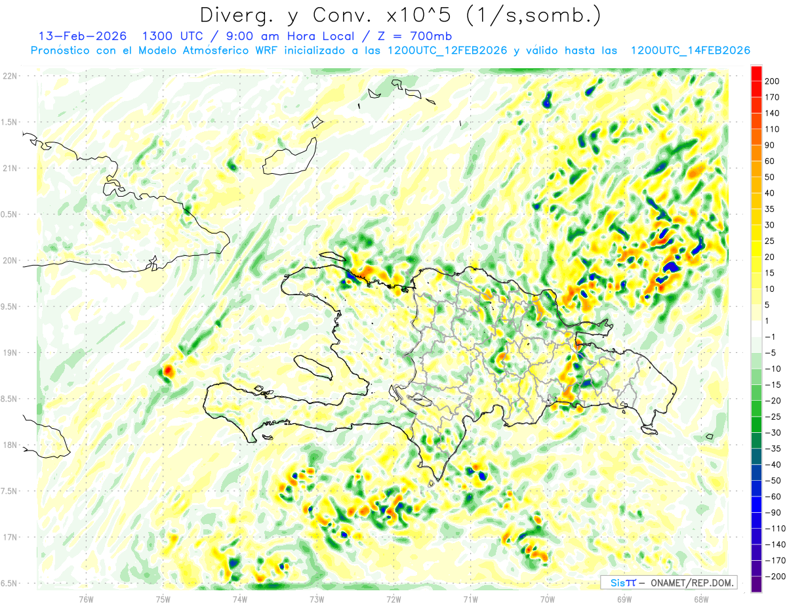Click the '6.5N' latitude label

10,583
